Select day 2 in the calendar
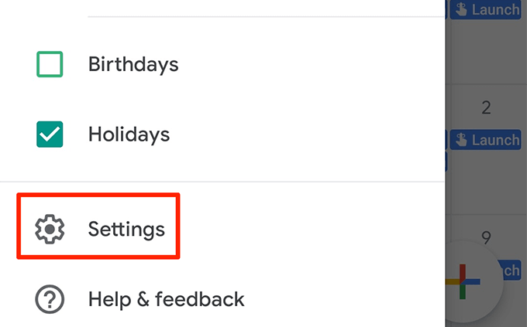Image resolution: width=527 pixels, height=327 pixels. pos(486,107)
